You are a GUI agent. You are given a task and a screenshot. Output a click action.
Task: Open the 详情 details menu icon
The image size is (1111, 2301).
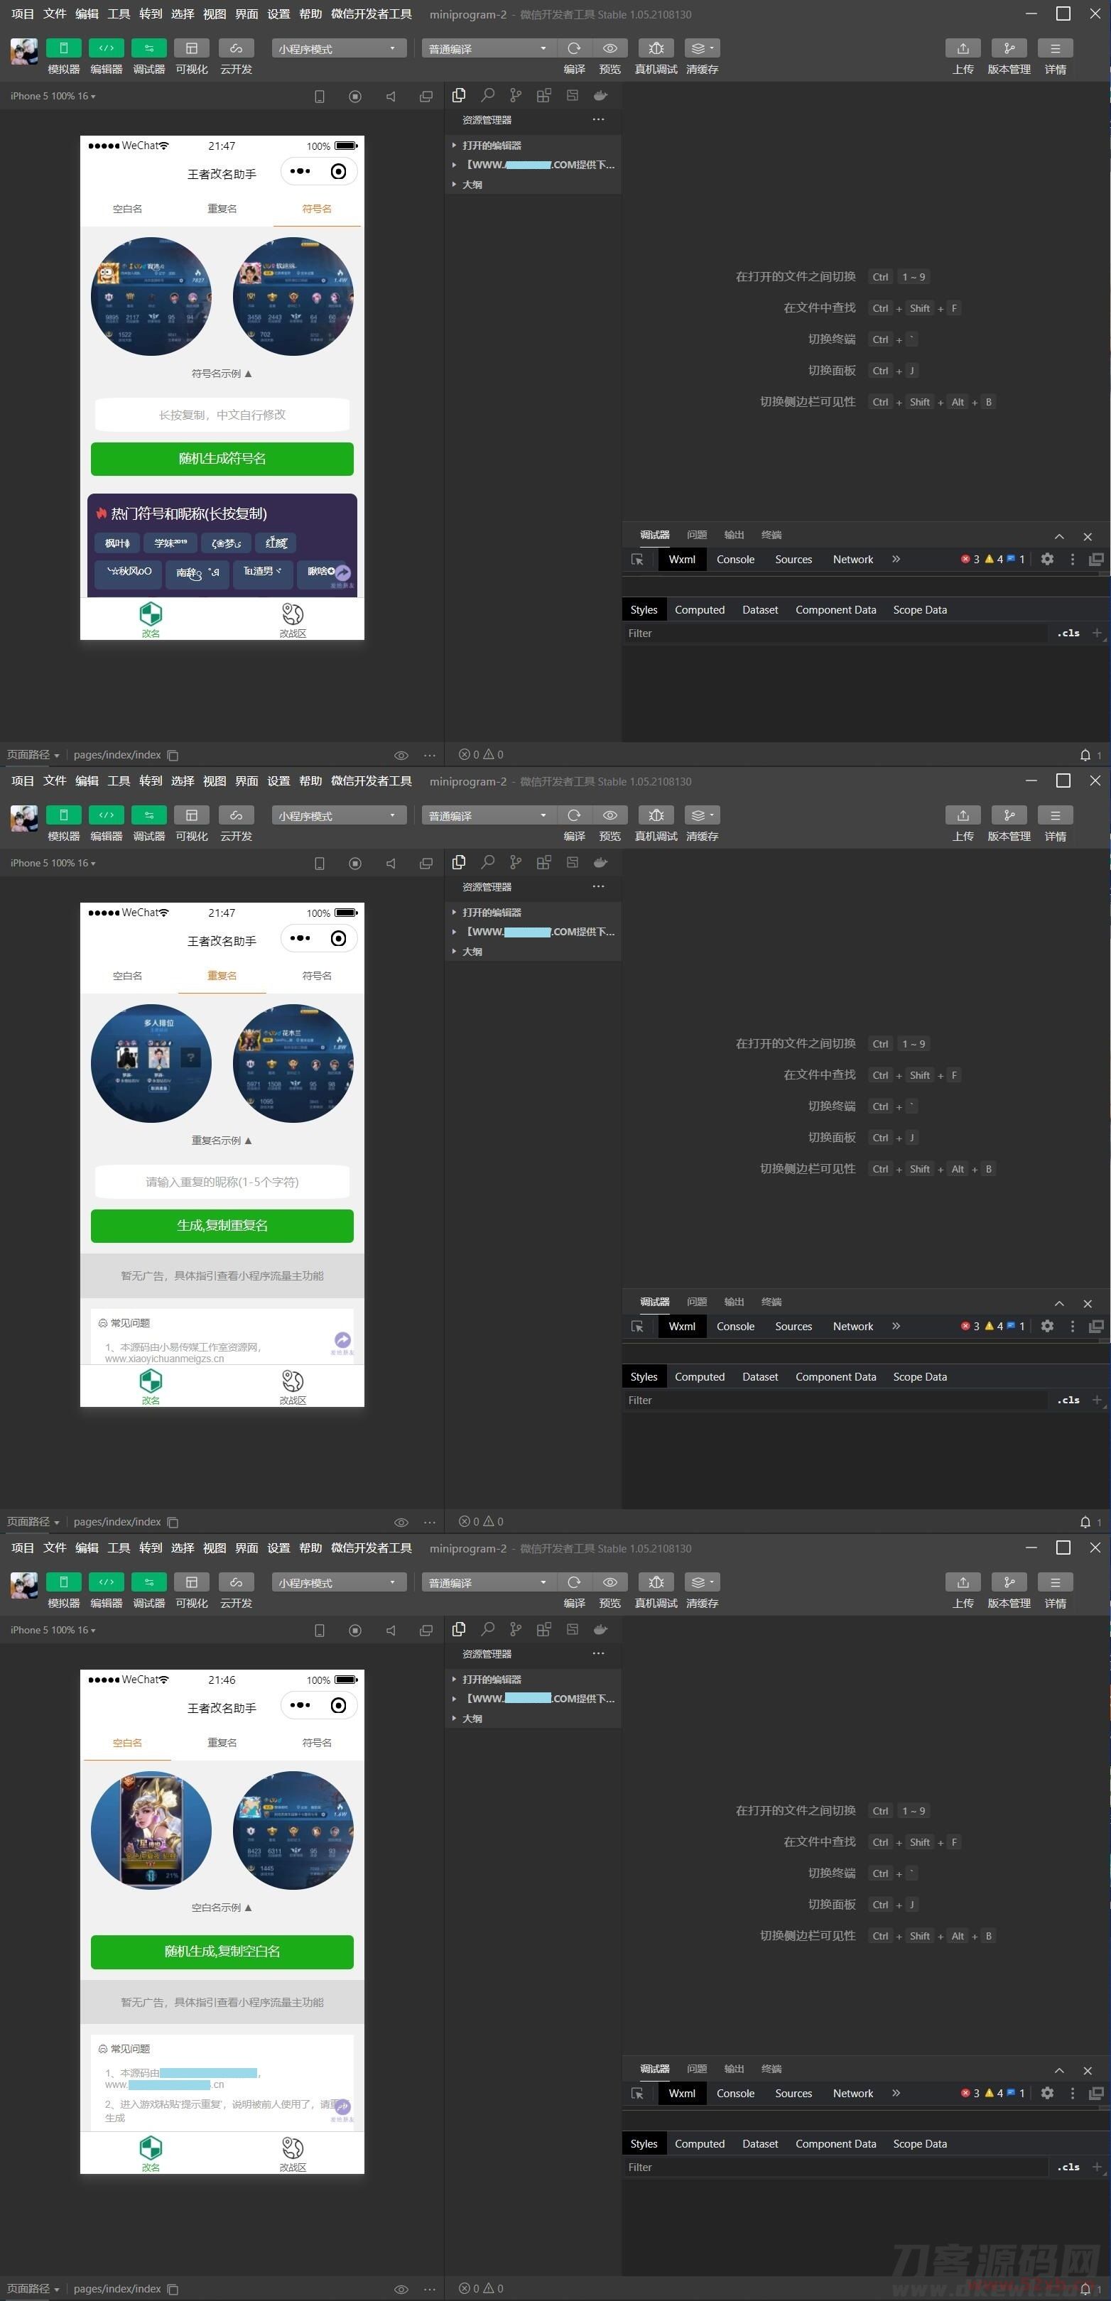[x=1055, y=48]
